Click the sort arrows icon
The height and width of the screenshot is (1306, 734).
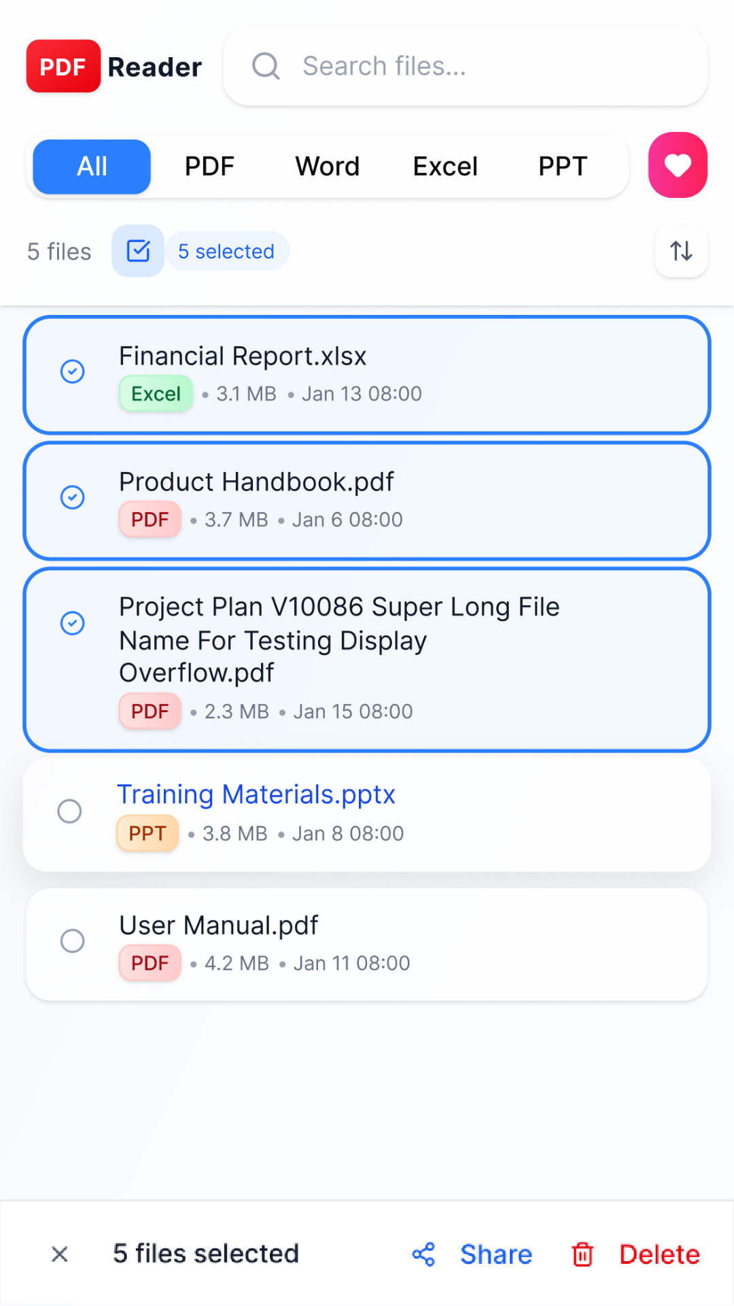681,251
